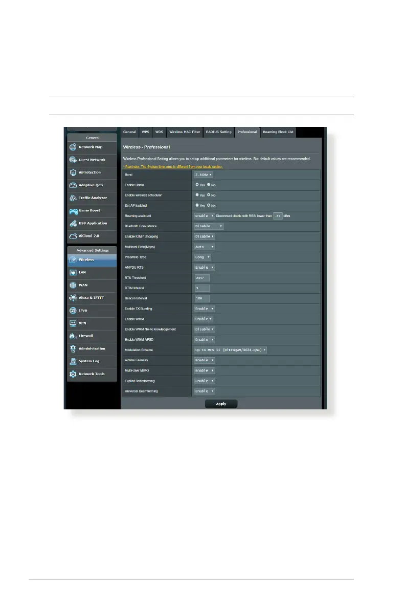
Task: Click the Guest Network globe icon
Action: click(73, 160)
